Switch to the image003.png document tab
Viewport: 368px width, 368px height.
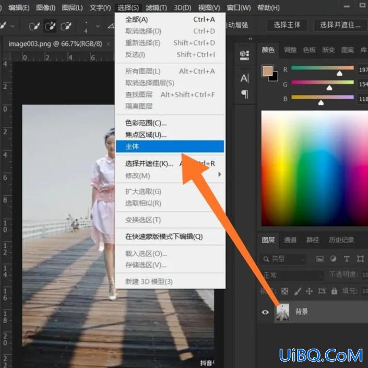(55, 44)
